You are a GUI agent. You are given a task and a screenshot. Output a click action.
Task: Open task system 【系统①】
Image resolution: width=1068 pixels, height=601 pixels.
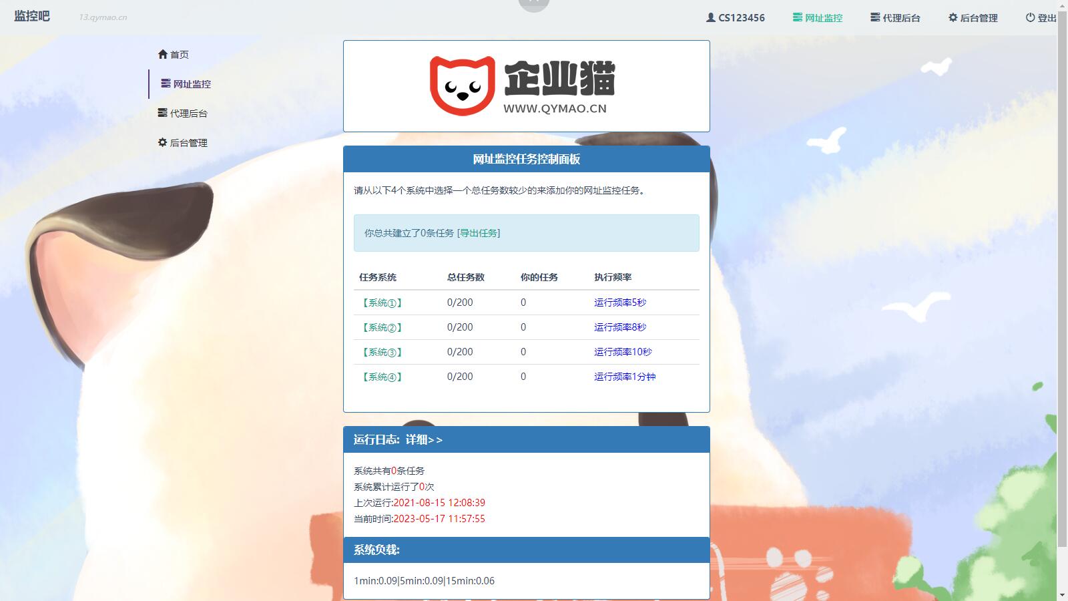382,303
